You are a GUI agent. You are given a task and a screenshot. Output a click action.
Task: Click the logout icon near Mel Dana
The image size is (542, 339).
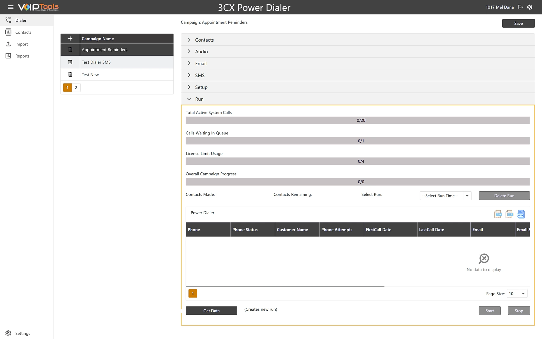[x=520, y=7]
